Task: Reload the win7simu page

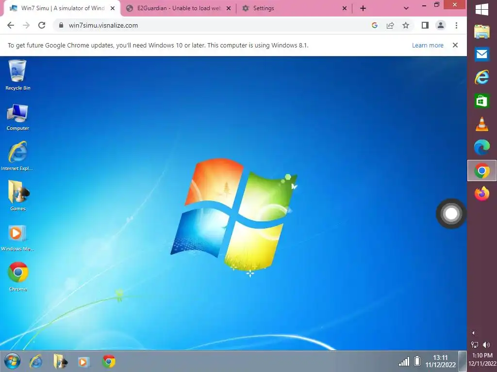Action: click(42, 25)
